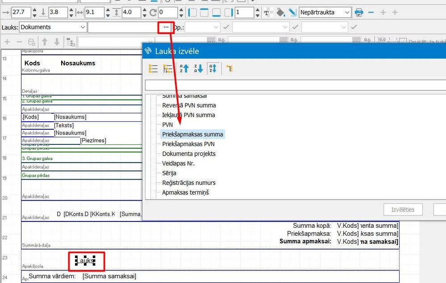
Task: Click the printer icon on the toolbar
Action: (359, 12)
